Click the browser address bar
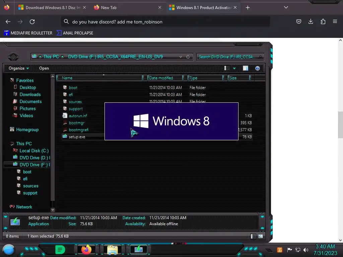Viewport: 343px width, 257px height. click(165, 22)
